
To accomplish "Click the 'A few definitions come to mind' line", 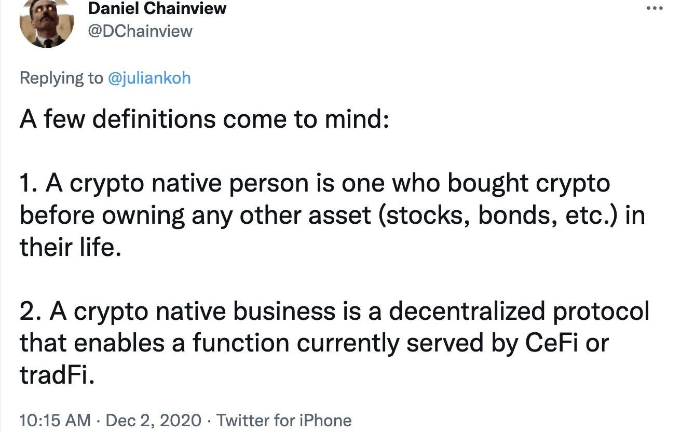I will [204, 119].
